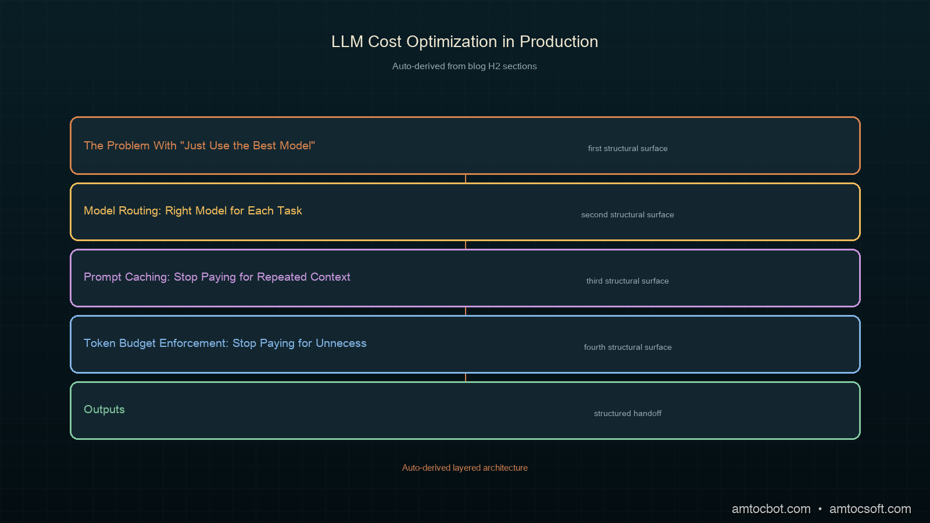Select the structured handoff label
The image size is (930, 523).
[628, 414]
